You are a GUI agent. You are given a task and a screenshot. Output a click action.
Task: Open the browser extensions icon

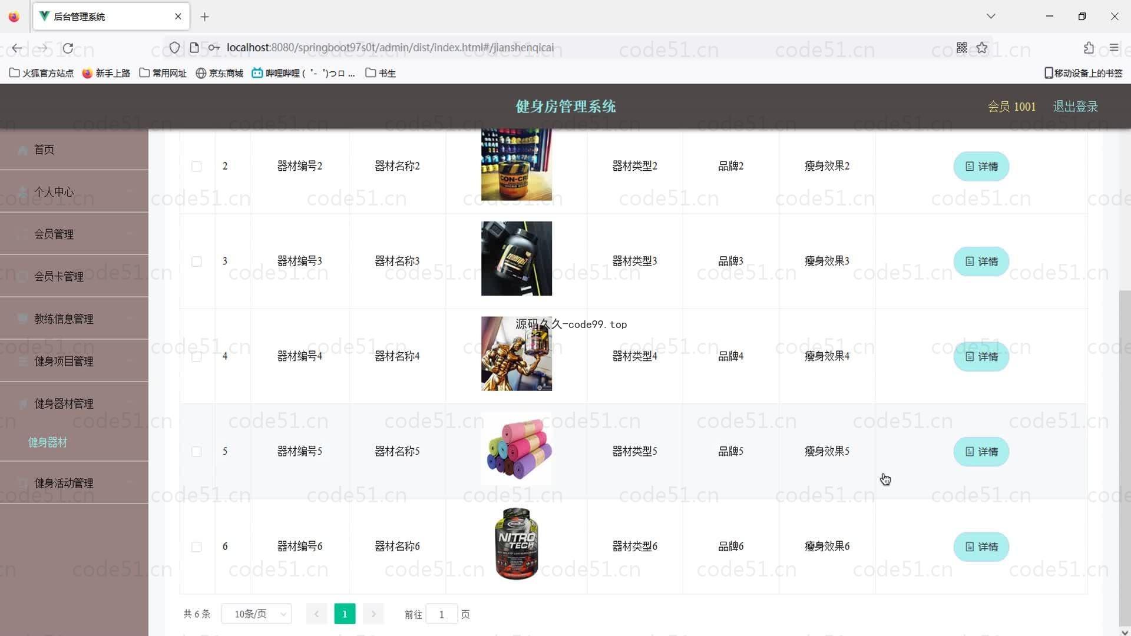click(1089, 48)
